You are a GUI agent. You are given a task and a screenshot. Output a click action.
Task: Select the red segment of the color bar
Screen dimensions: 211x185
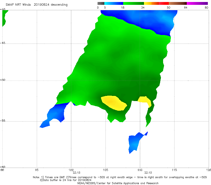(164, 3)
